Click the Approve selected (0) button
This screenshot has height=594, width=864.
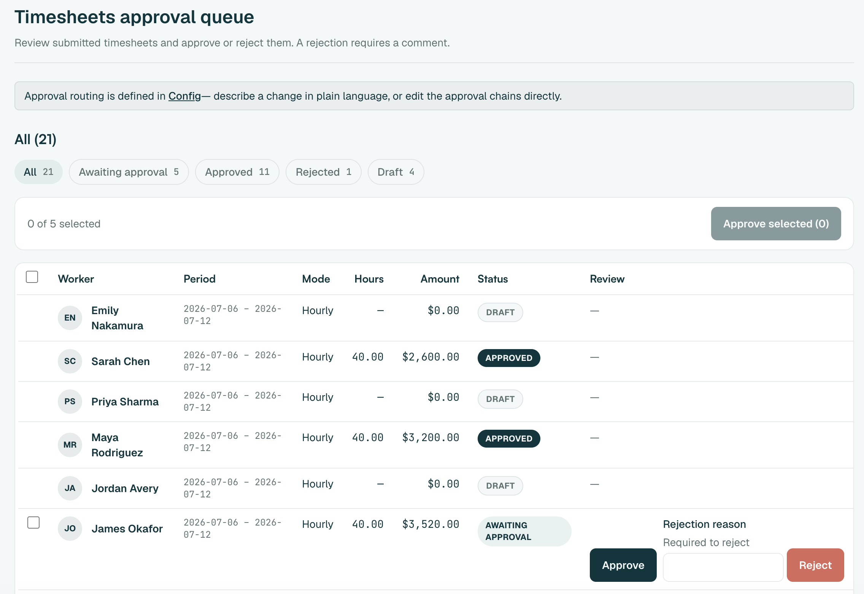(x=776, y=224)
